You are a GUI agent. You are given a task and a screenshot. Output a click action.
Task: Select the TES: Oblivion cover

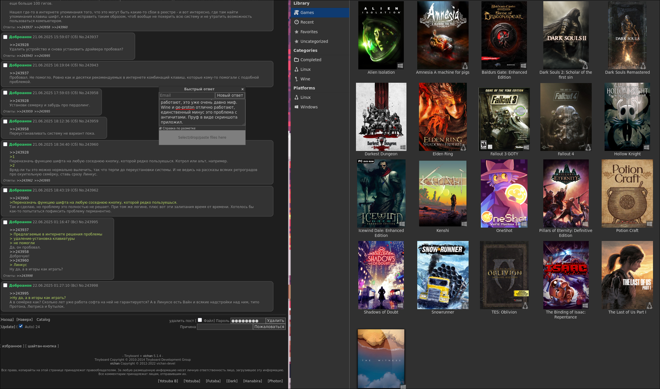pyautogui.click(x=504, y=275)
